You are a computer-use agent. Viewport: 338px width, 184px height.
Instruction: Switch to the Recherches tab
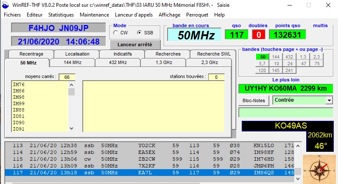(x=168, y=54)
